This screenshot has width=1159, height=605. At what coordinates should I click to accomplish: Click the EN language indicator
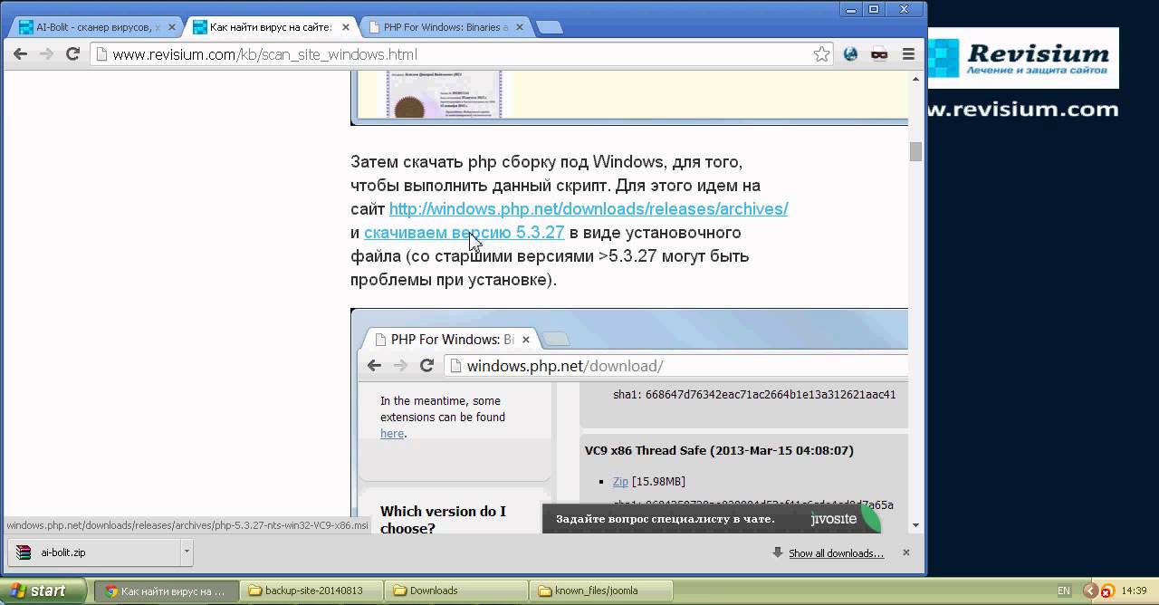point(1064,591)
